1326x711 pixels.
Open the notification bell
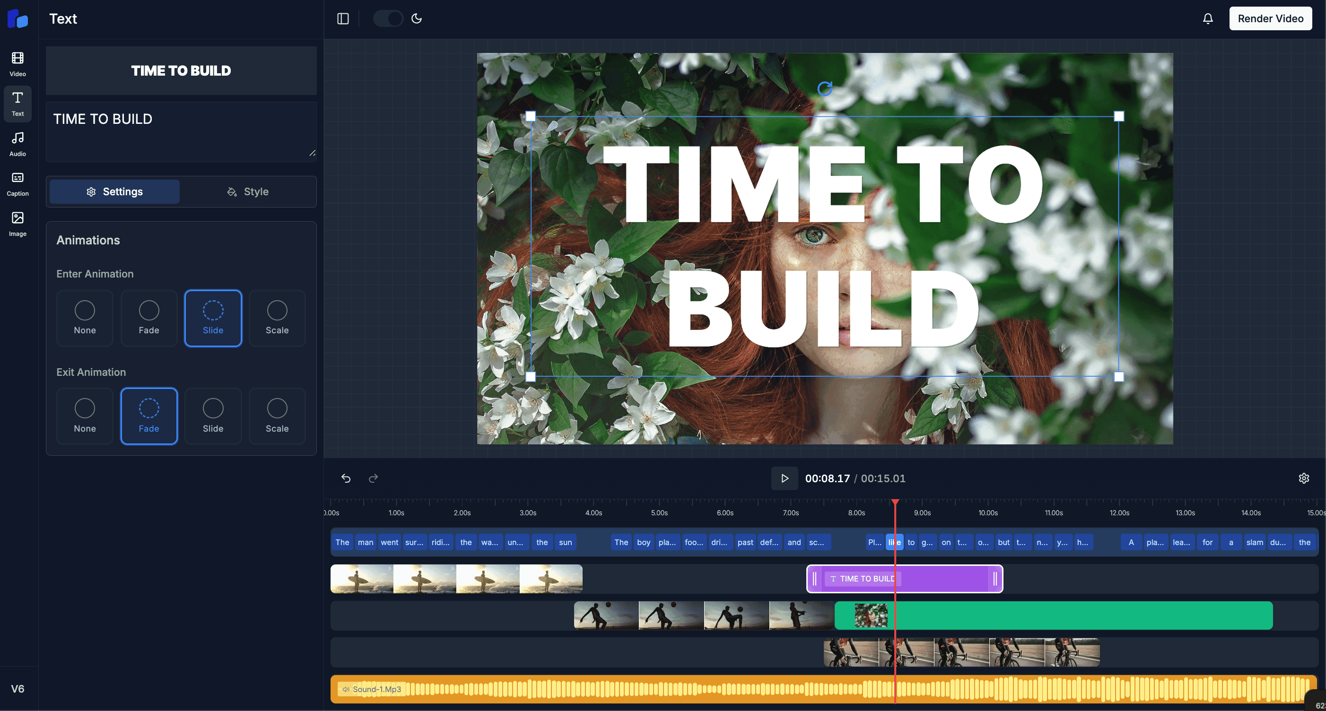coord(1208,18)
